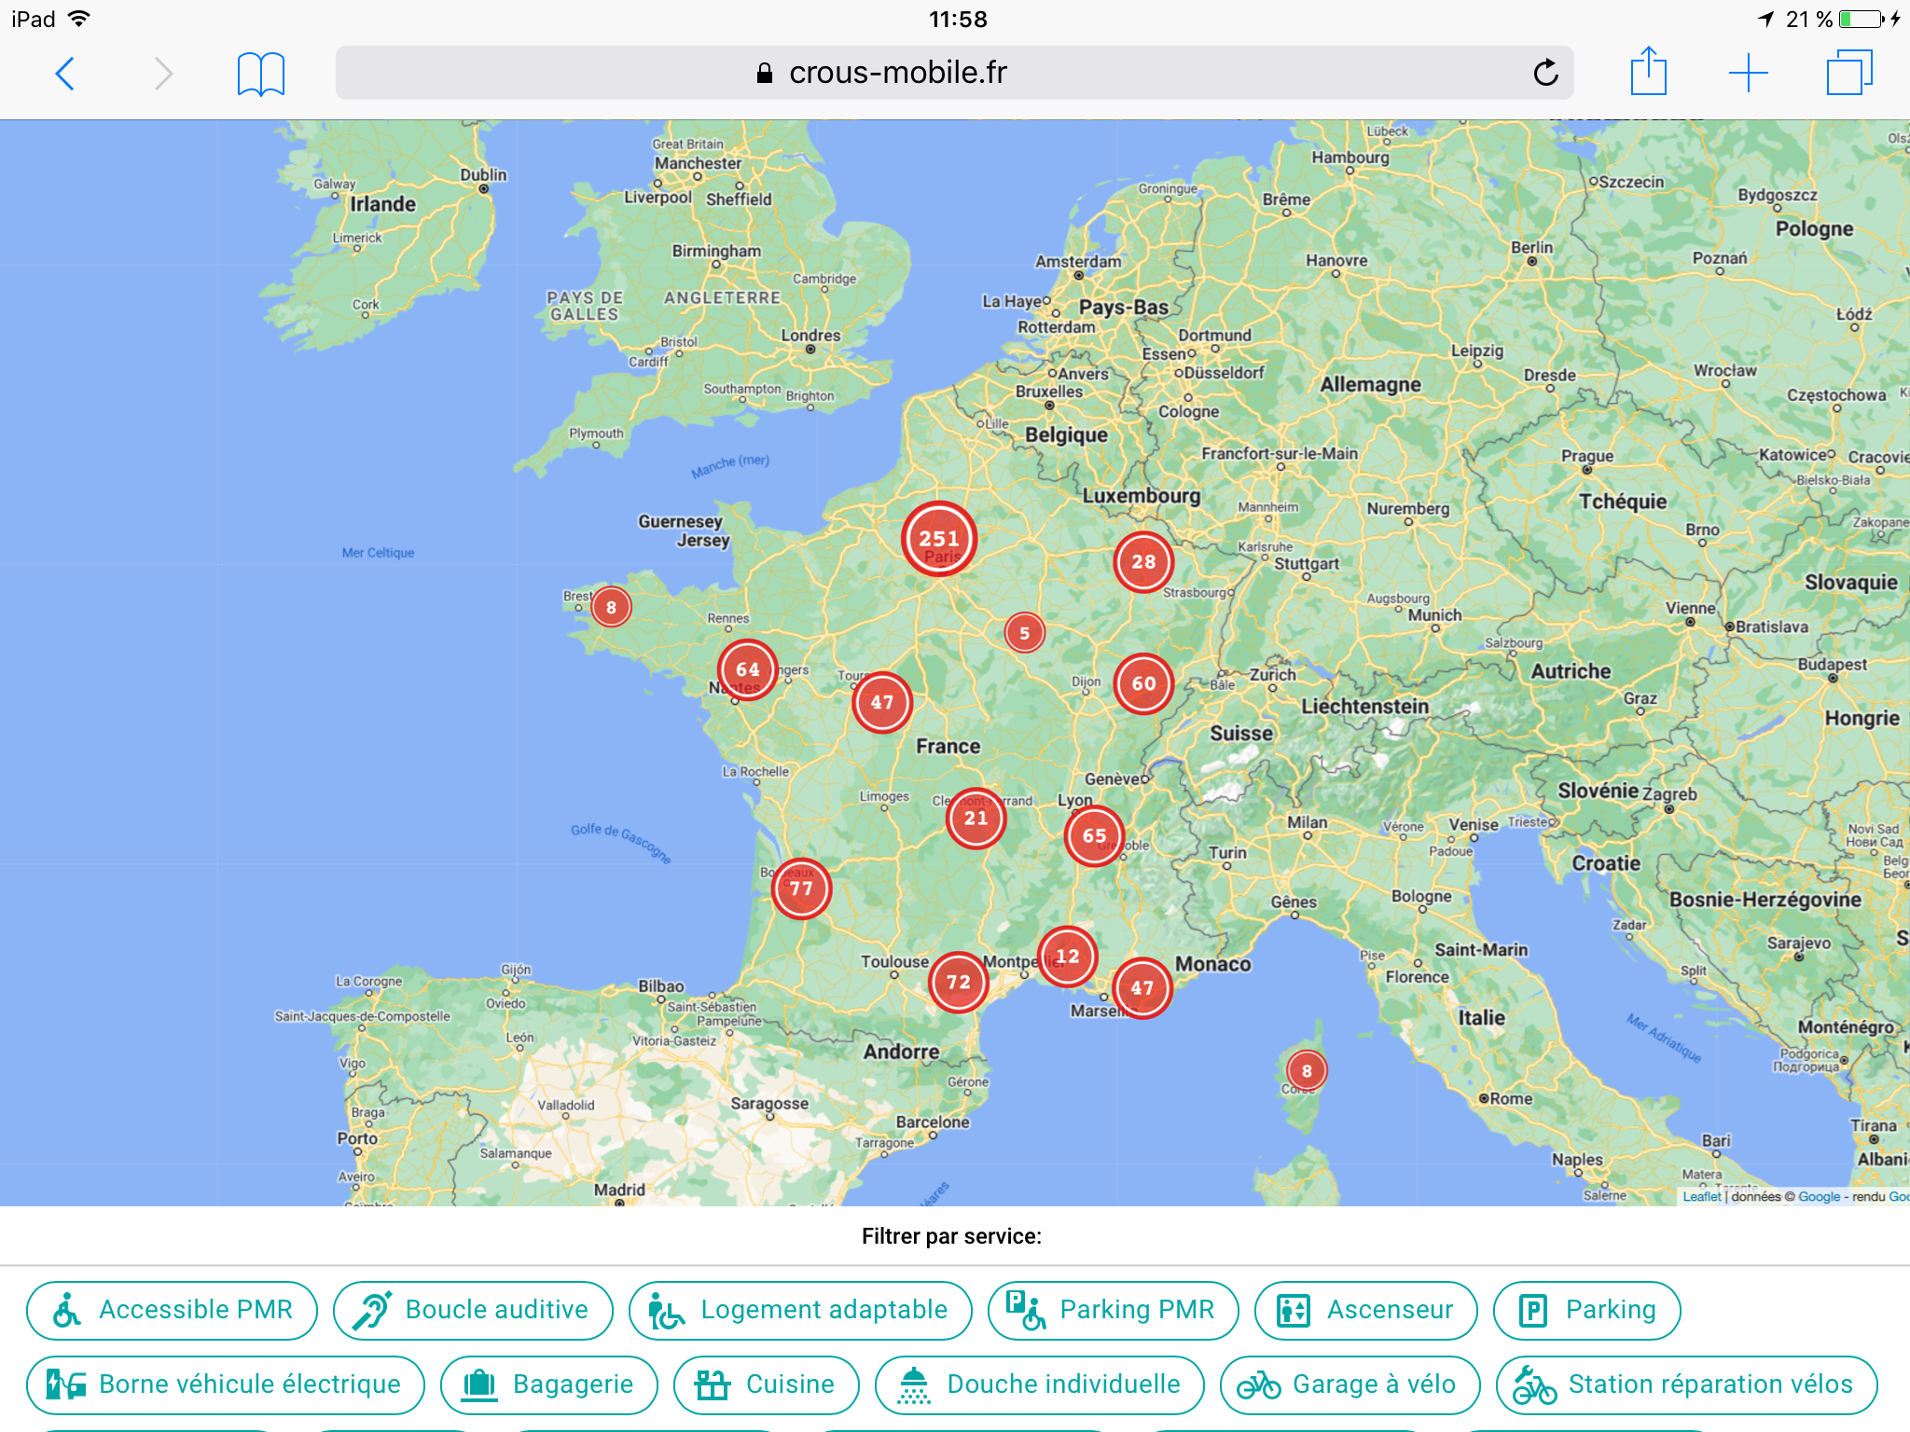This screenshot has height=1432, width=1910.
Task: Open the 21 cluster over Clermont-Ferrand
Action: pos(976,818)
